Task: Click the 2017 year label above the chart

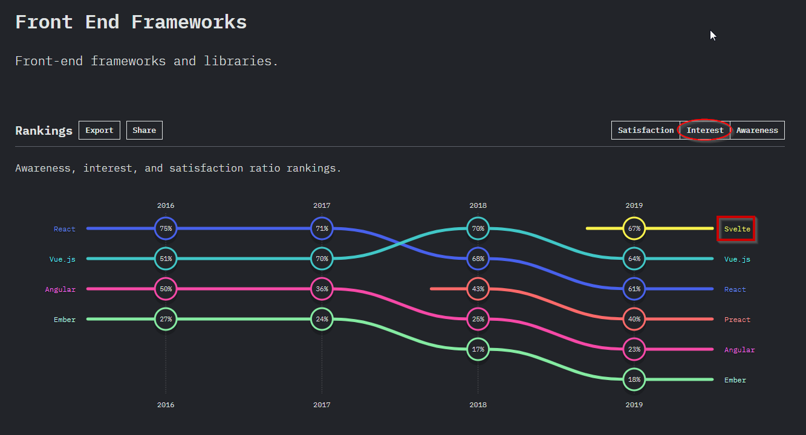Action: tap(322, 205)
